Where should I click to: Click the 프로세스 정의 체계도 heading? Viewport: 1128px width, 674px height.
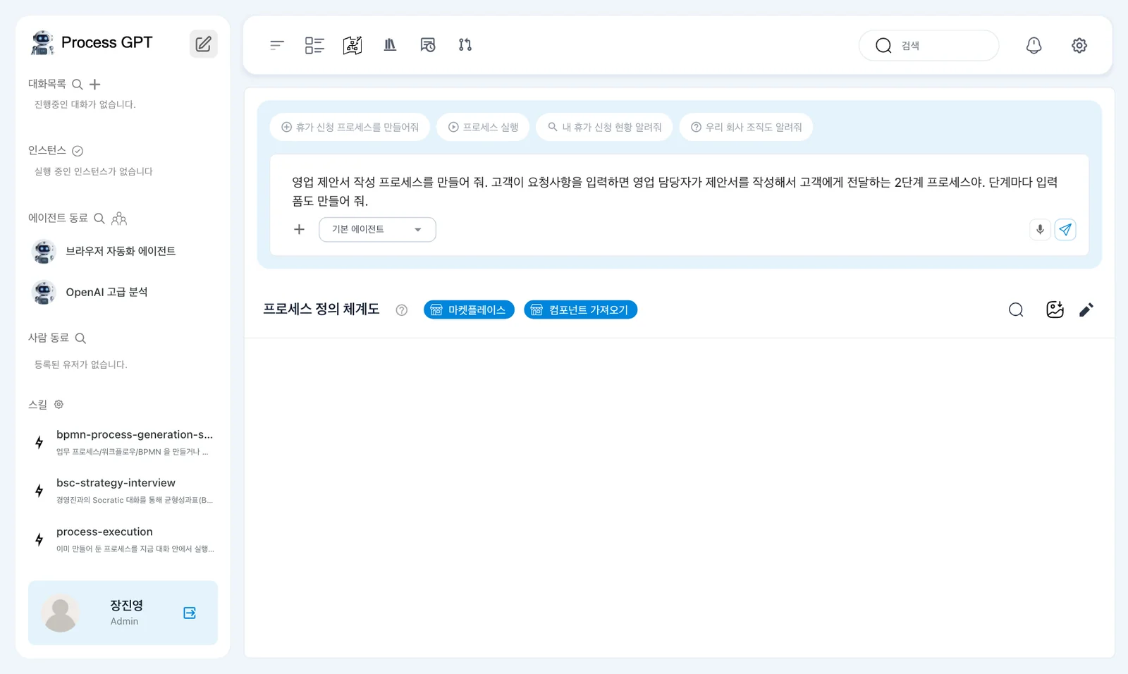[x=321, y=310]
